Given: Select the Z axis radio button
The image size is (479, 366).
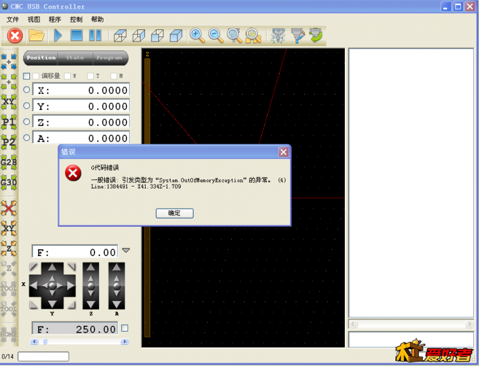Looking at the screenshot, I should [x=27, y=121].
